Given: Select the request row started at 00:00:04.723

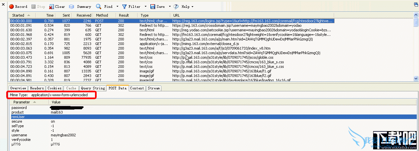Looking at the screenshot, I should 171,66.
